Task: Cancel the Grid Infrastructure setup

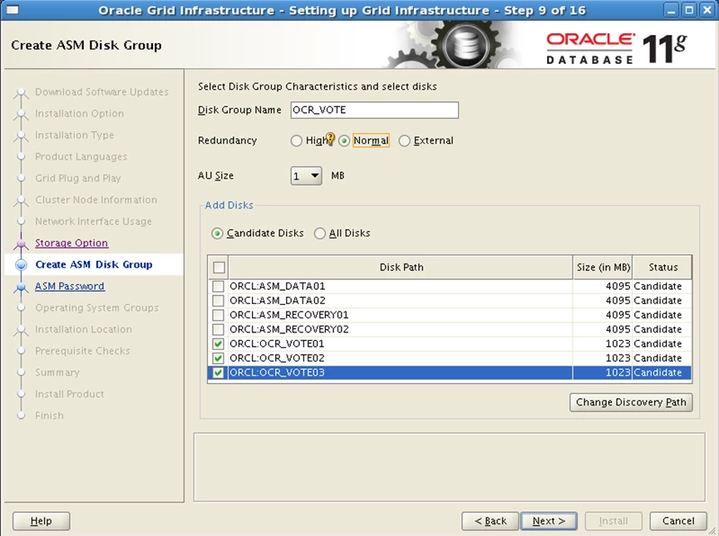Action: point(678,521)
